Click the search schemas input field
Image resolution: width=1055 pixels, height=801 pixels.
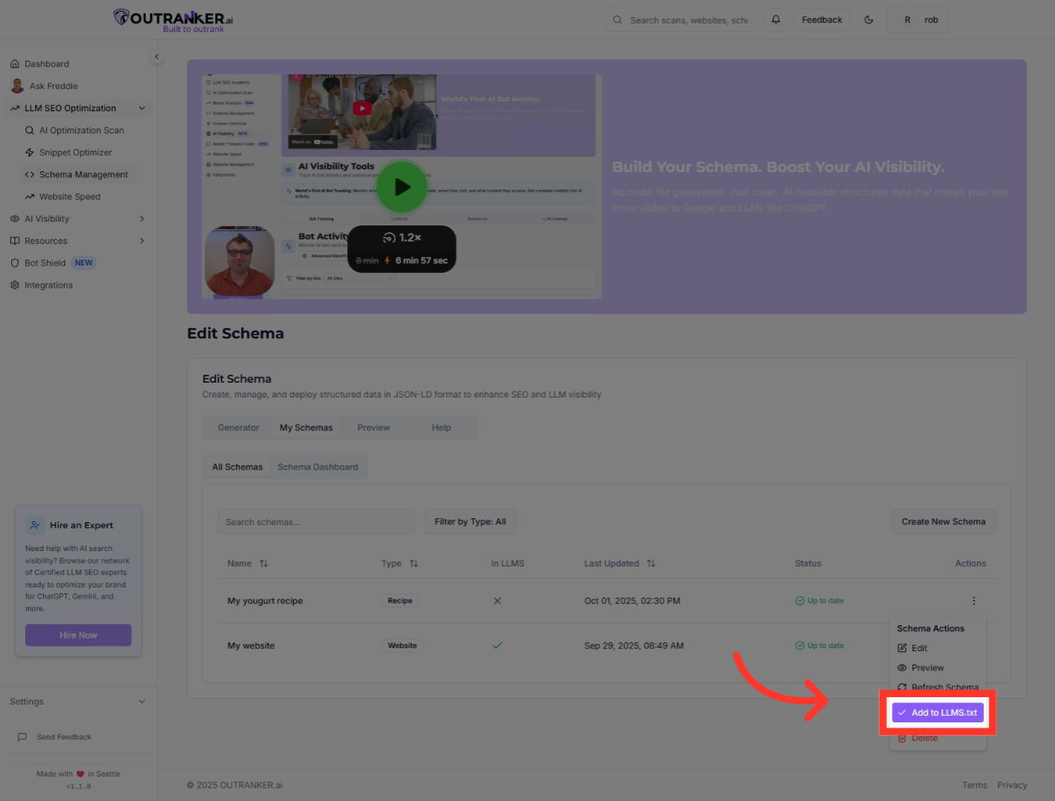point(315,521)
